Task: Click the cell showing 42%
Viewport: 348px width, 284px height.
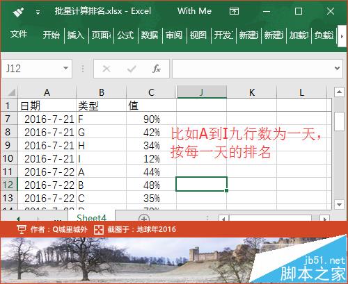Action: click(151, 132)
